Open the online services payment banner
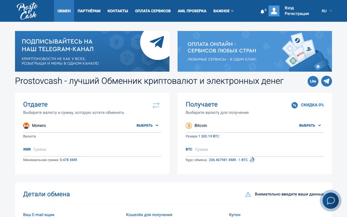The image size is (347, 217). point(255,51)
